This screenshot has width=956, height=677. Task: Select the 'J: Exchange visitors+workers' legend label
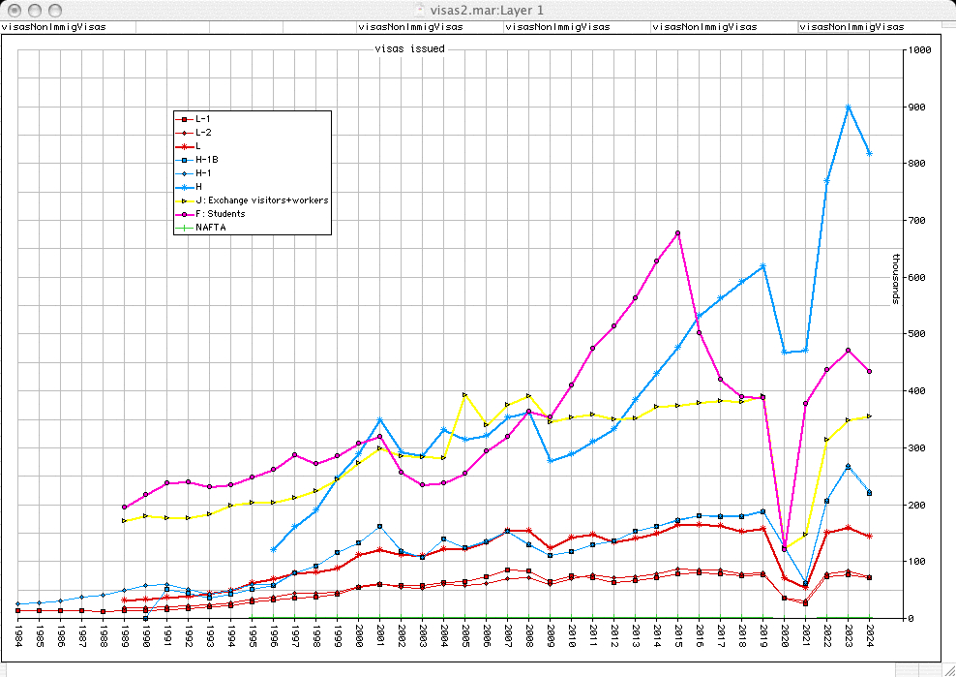coord(261,200)
